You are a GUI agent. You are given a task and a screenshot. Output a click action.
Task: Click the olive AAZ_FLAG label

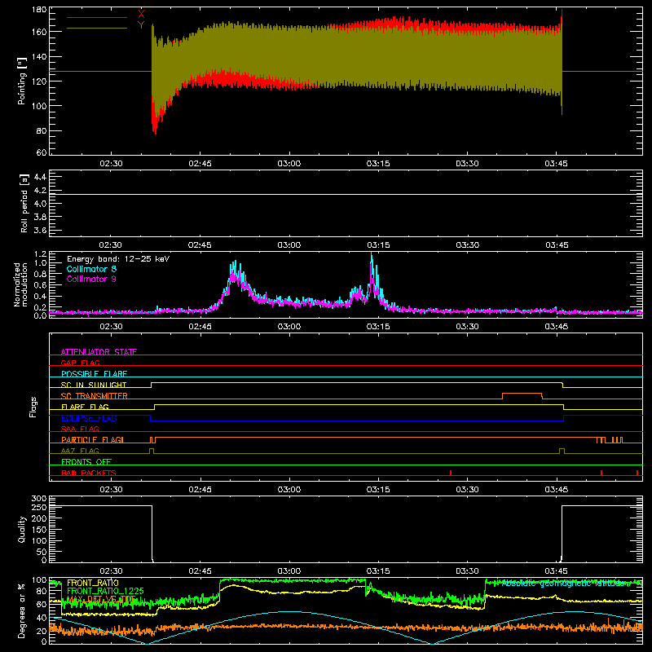pyautogui.click(x=80, y=451)
